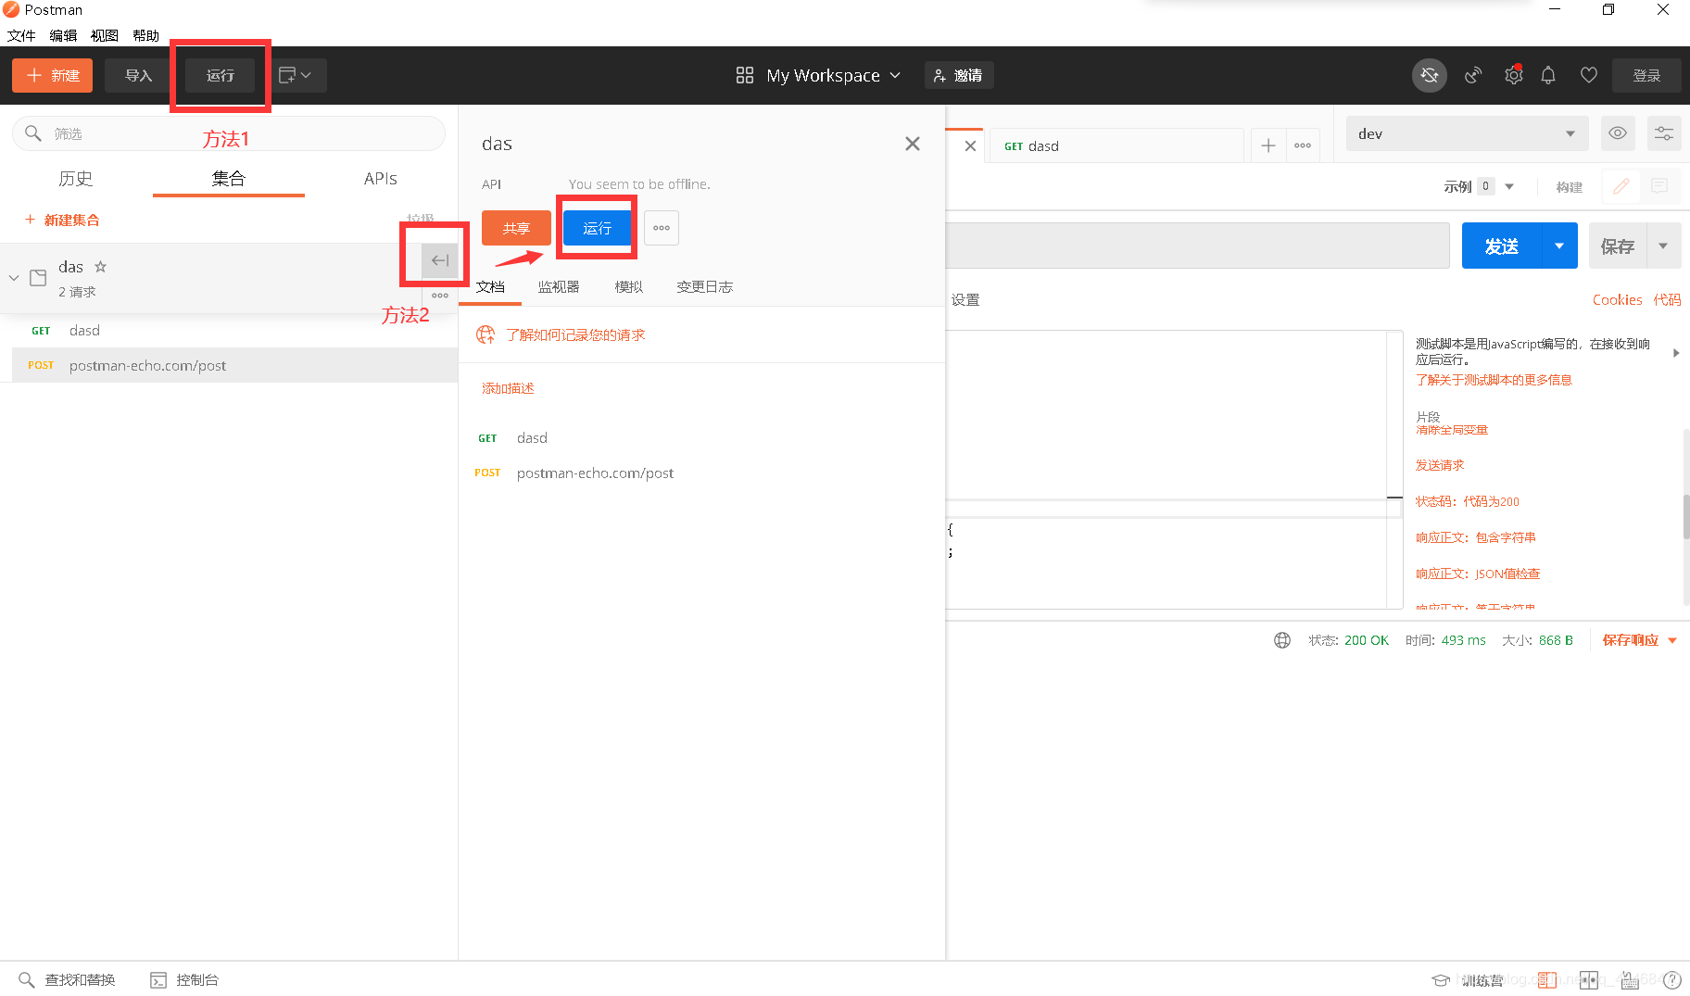Screen dimensions: 1690x996
Task: Click the 邀请 (Invite) button
Action: point(959,75)
